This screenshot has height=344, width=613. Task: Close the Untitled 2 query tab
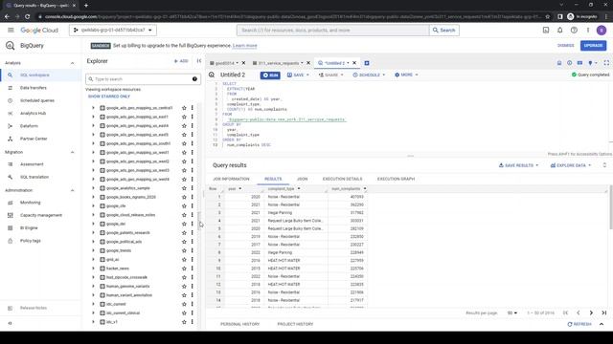354,63
